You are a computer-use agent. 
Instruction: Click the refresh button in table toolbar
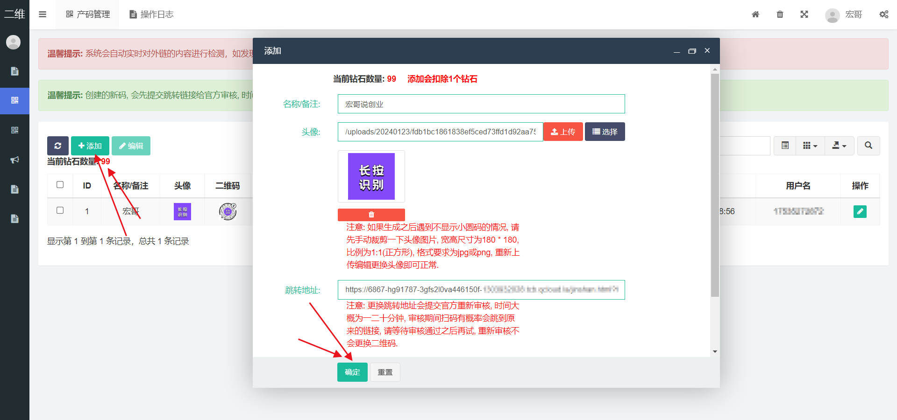tap(58, 146)
